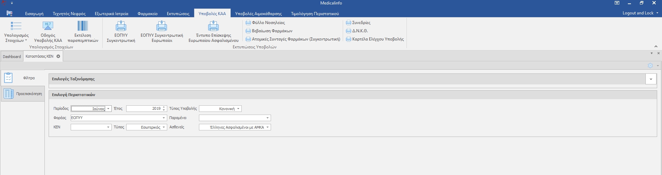
Task: Open Έντυπο Επίσκεψης Ευρωπαίου Ασφαλισμένου
Action: tap(213, 26)
